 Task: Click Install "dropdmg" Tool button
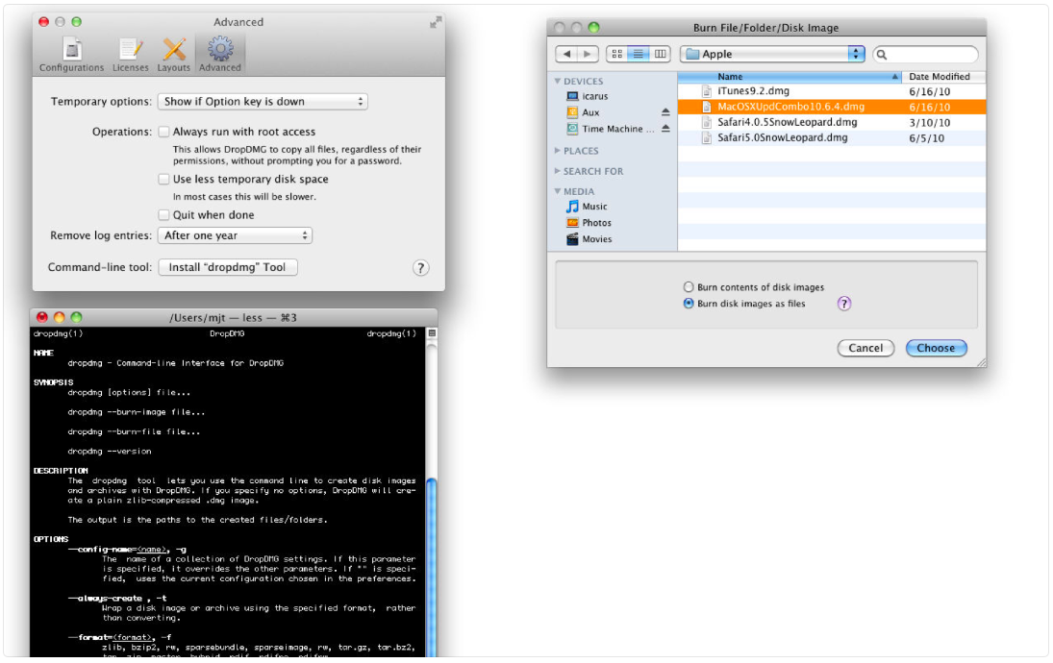tap(228, 267)
